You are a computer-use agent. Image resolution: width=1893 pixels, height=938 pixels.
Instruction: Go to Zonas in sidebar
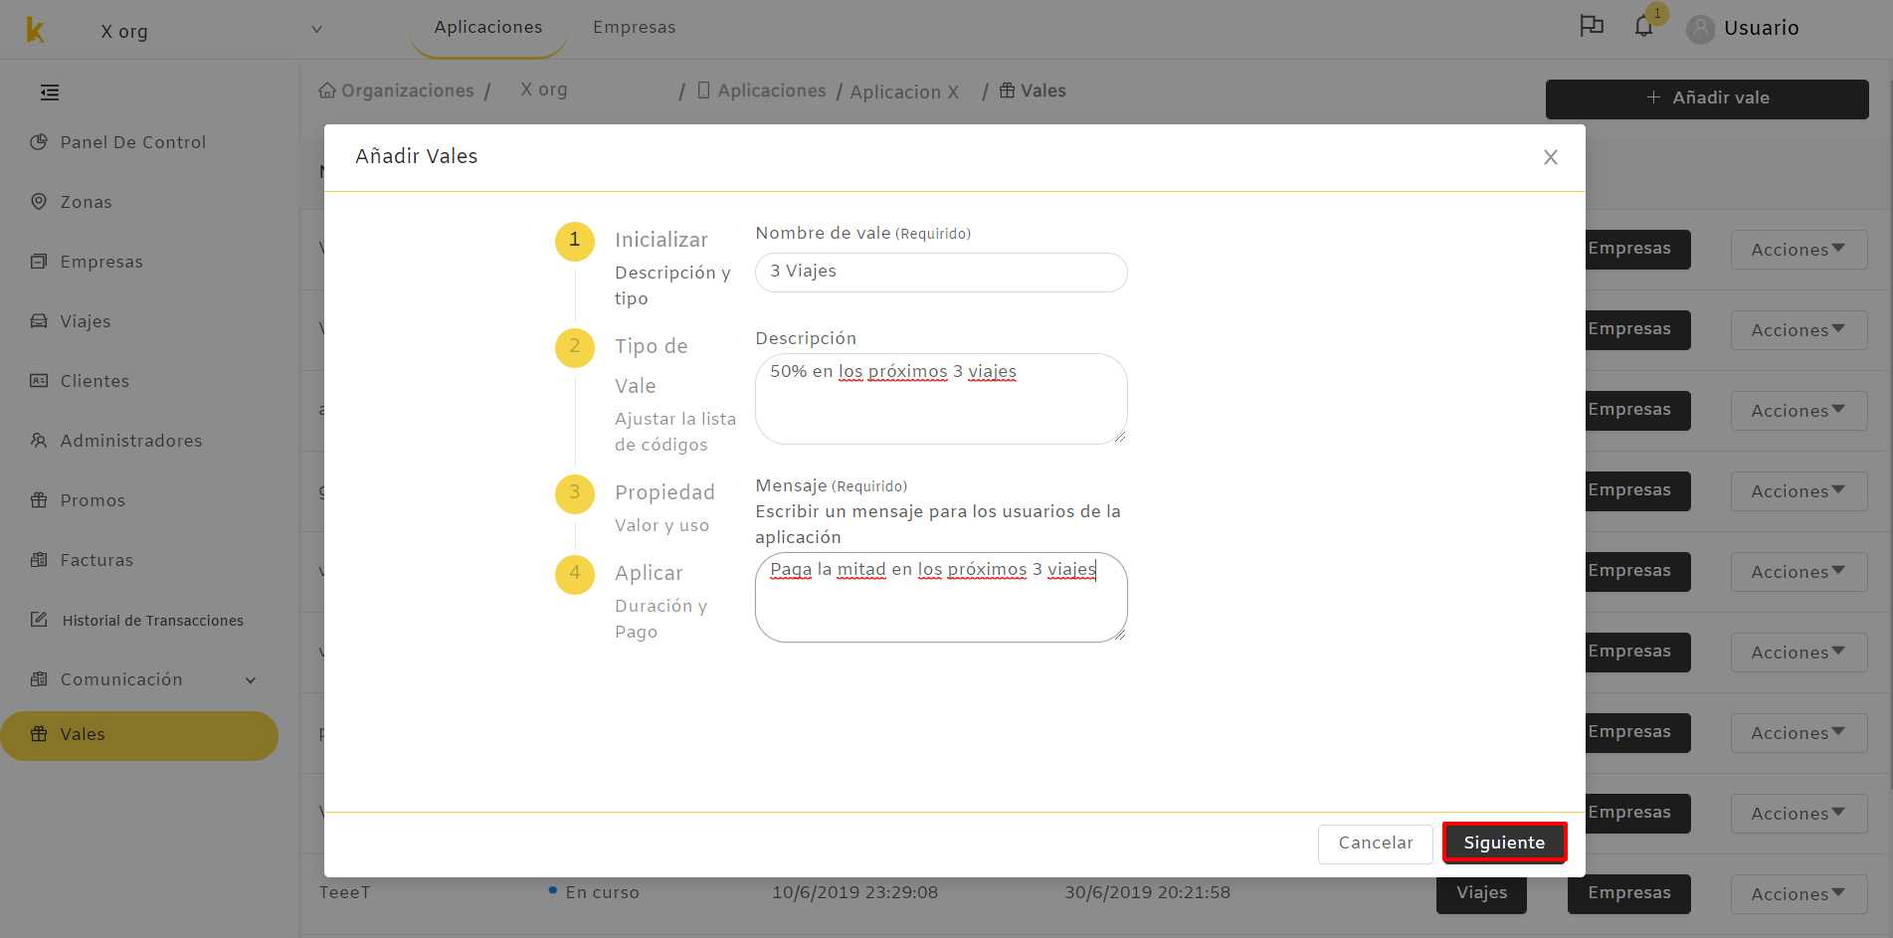coord(86,202)
